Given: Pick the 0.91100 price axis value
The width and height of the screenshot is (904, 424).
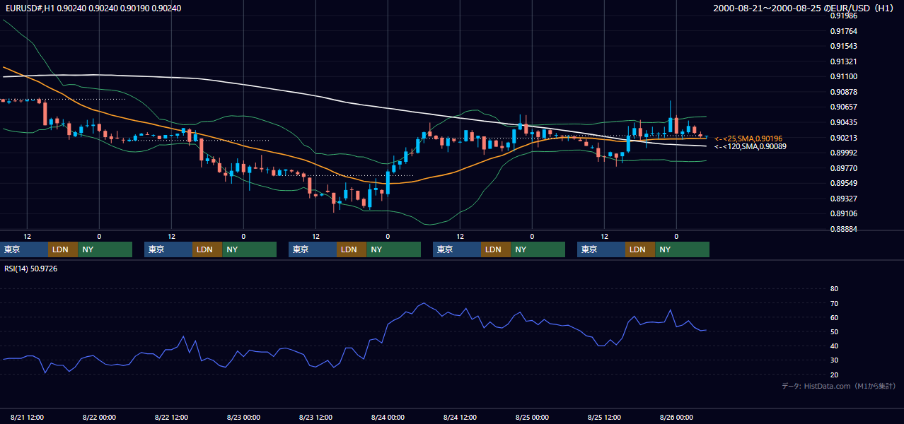Looking at the screenshot, I should [x=844, y=76].
